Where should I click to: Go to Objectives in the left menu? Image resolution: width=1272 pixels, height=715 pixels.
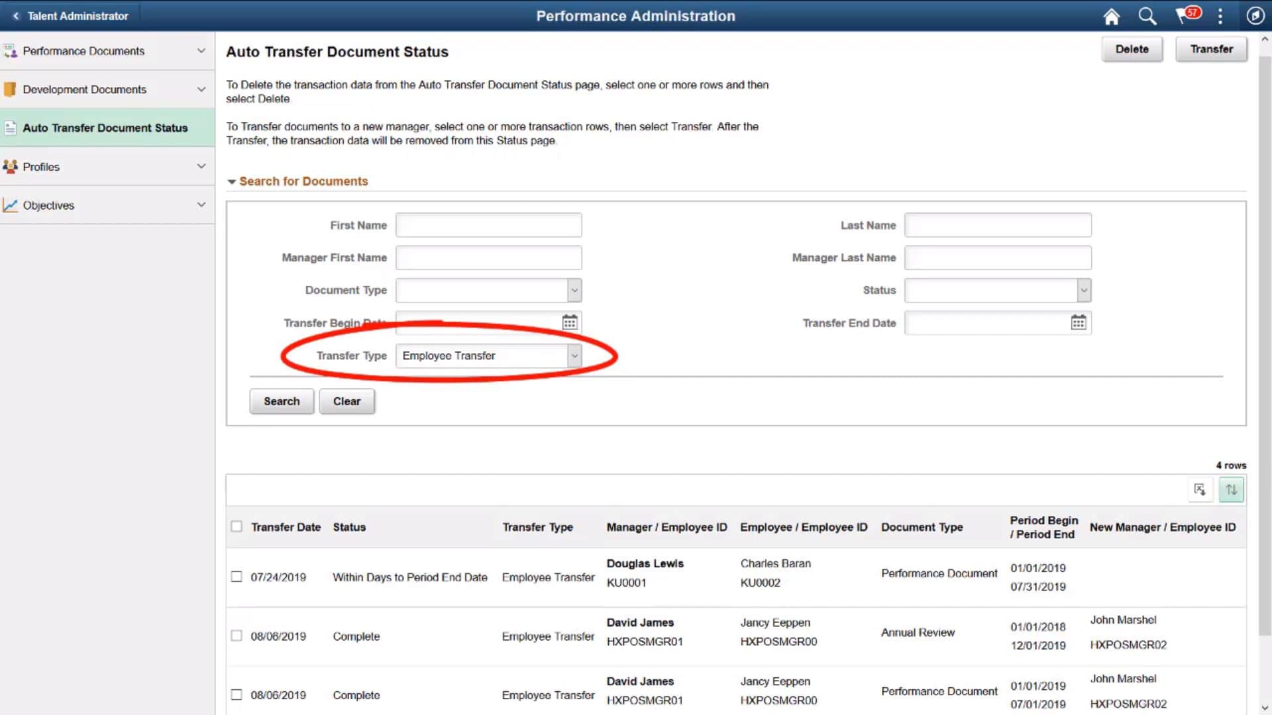(x=48, y=205)
